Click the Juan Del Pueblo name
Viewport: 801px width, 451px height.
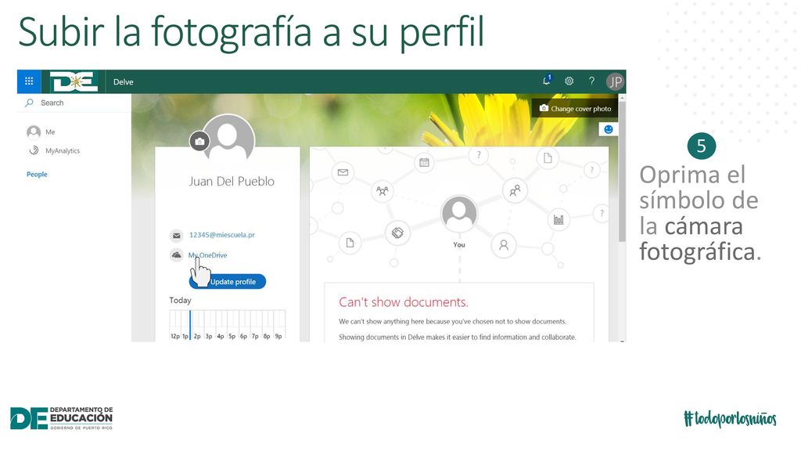click(232, 182)
